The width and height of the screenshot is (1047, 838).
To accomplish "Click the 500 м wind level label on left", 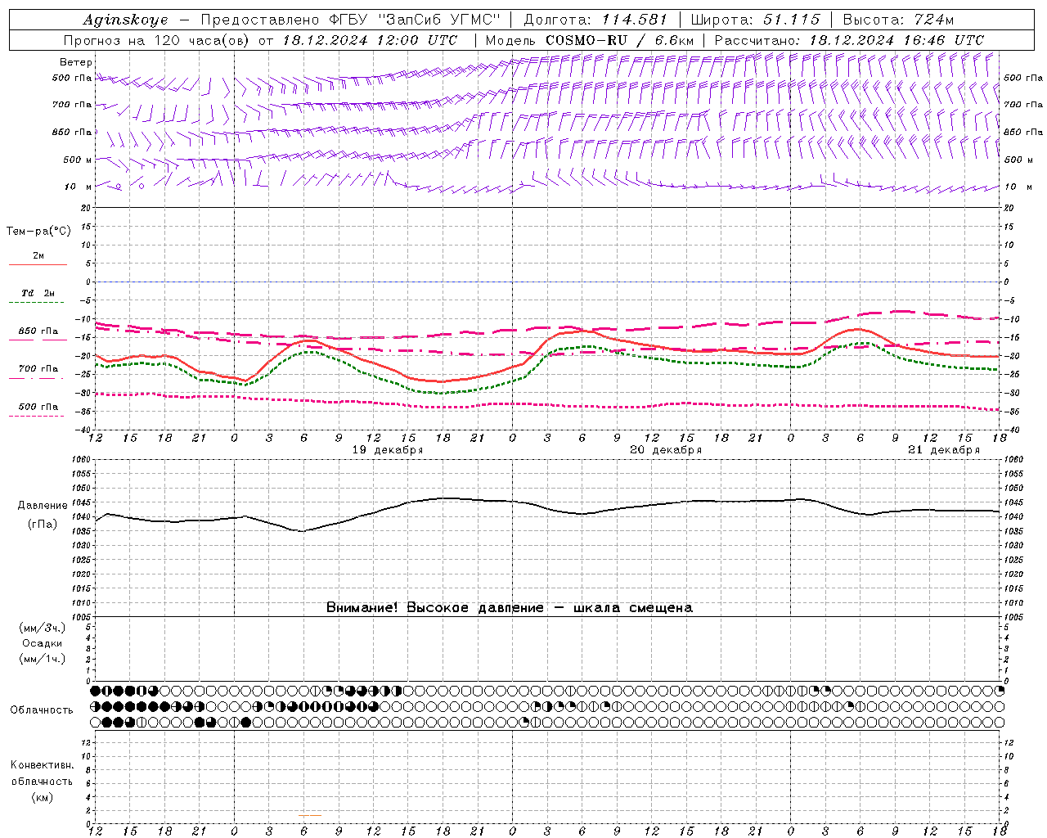I will [x=78, y=160].
